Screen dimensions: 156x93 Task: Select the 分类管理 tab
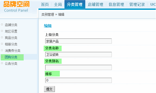pos(75,5)
